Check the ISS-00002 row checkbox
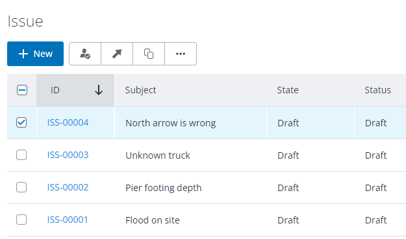Viewport: 406px width, 239px height. pos(21,187)
